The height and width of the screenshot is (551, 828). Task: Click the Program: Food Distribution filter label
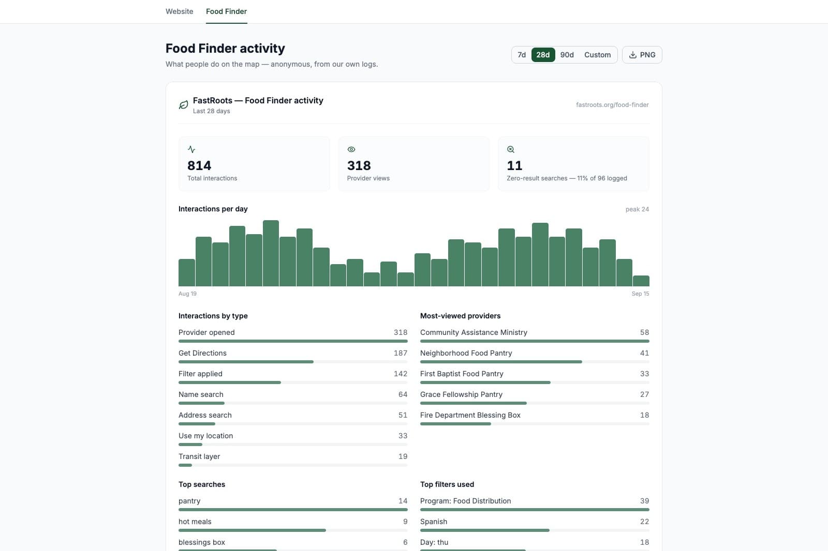(x=465, y=501)
